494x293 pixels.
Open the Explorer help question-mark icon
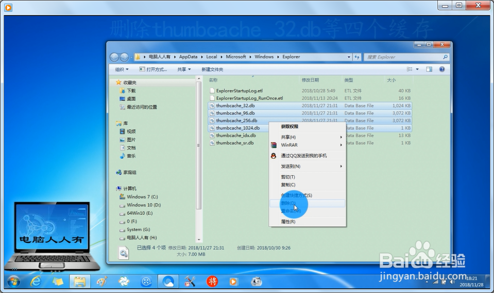[x=442, y=69]
